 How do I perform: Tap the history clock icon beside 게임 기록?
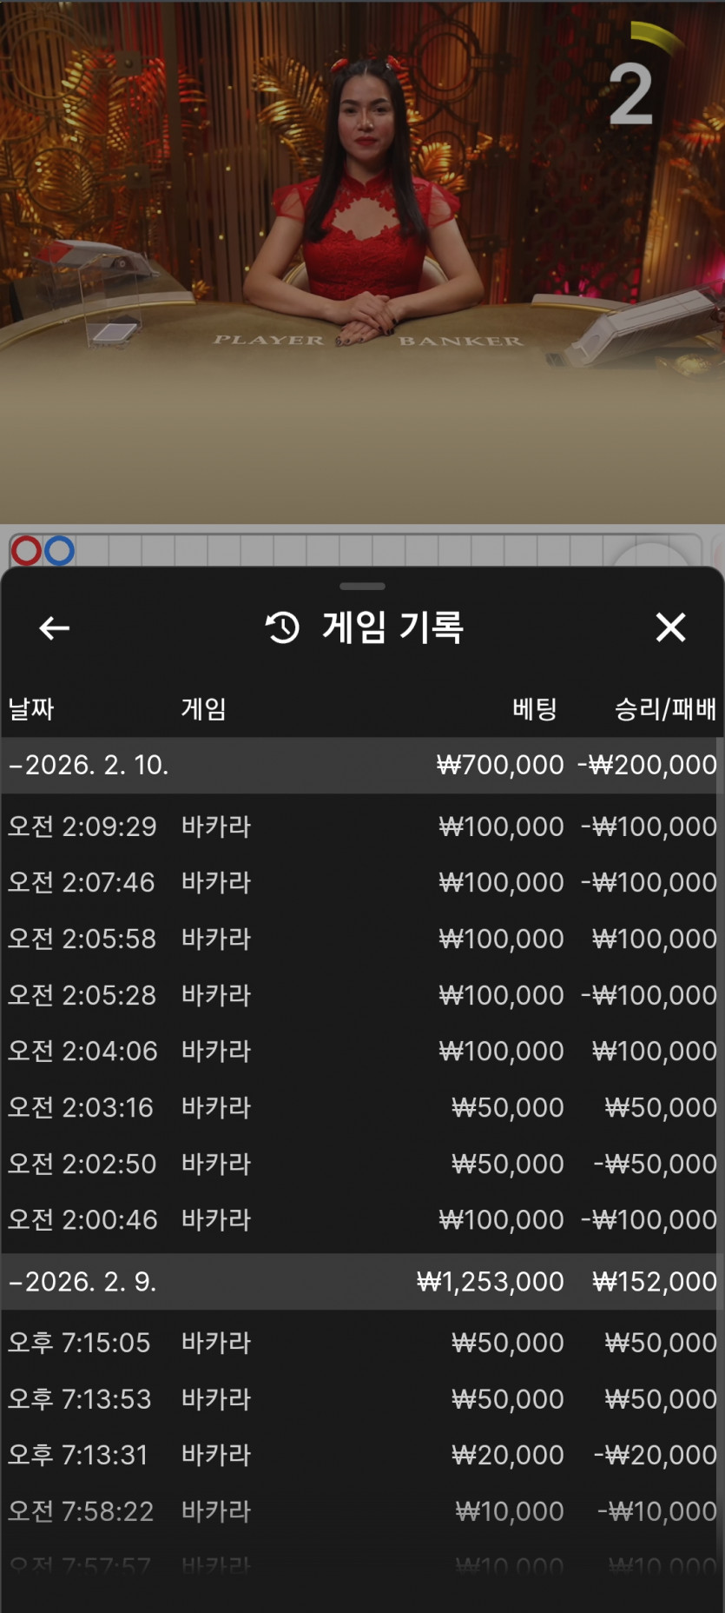pos(282,627)
